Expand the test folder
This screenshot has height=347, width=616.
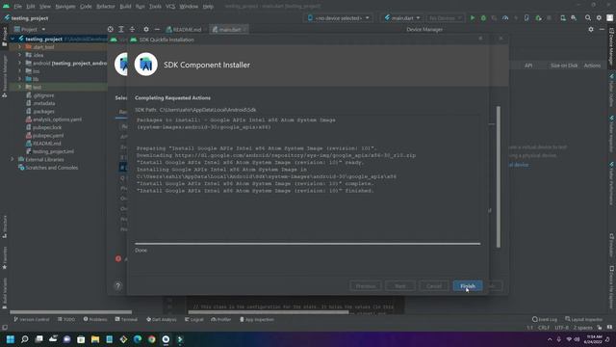click(19, 87)
